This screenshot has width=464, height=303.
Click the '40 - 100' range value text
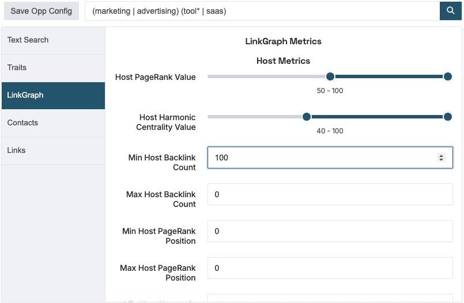click(x=330, y=131)
